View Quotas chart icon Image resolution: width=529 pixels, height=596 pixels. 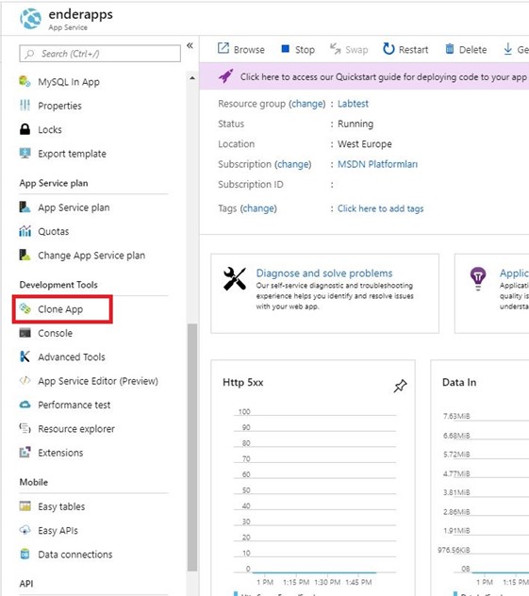pyautogui.click(x=25, y=231)
